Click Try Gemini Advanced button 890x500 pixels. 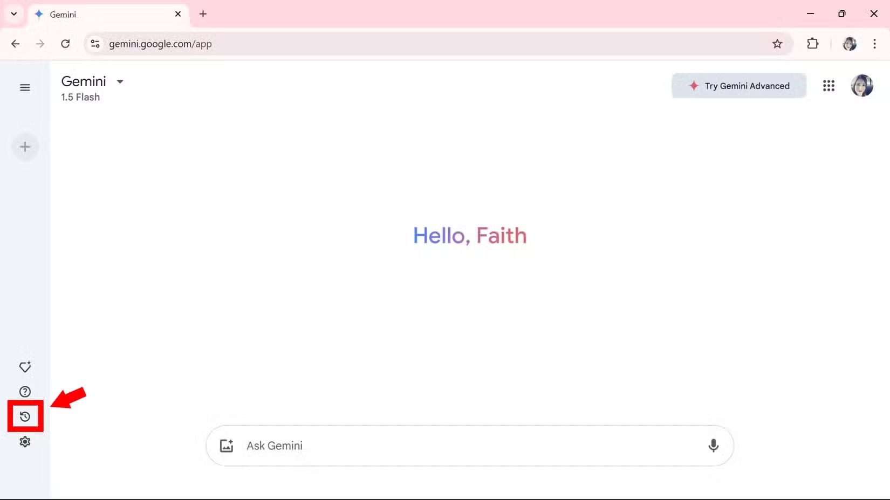738,86
